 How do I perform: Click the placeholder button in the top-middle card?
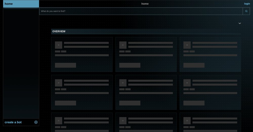pos(130,65)
